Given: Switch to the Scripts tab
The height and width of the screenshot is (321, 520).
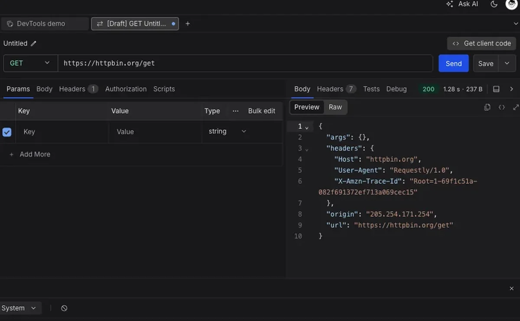Looking at the screenshot, I should (164, 89).
